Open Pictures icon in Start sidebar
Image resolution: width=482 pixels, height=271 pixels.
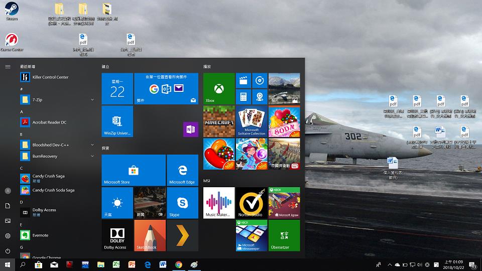click(8, 221)
